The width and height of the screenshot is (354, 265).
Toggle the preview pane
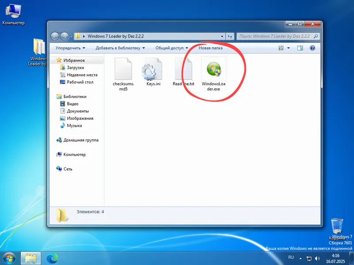(x=300, y=48)
